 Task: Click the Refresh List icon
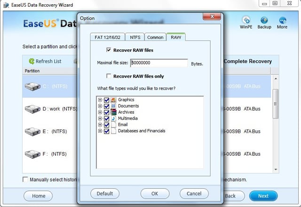click(x=32, y=61)
